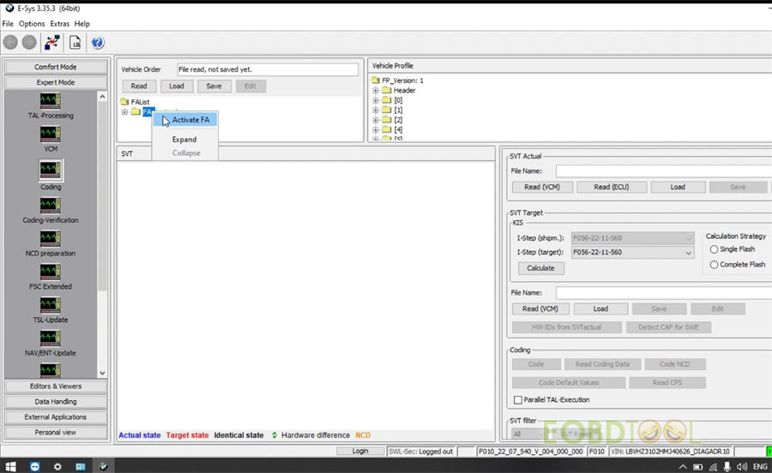
Task: Click the Calculate button
Action: (x=540, y=268)
